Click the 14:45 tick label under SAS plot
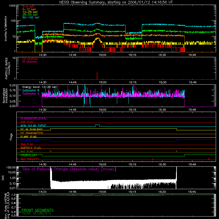Image resolution: width=219 pixels, height=219 pixels. tap(73, 192)
